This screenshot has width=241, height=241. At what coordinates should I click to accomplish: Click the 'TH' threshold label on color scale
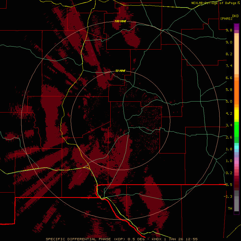coord(230,209)
